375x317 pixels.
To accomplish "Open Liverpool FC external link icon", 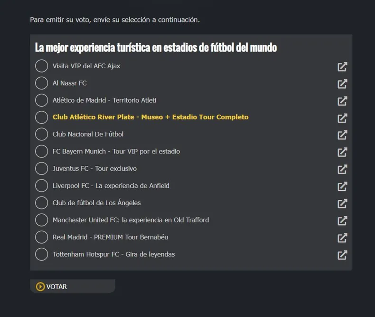I will click(x=342, y=187).
